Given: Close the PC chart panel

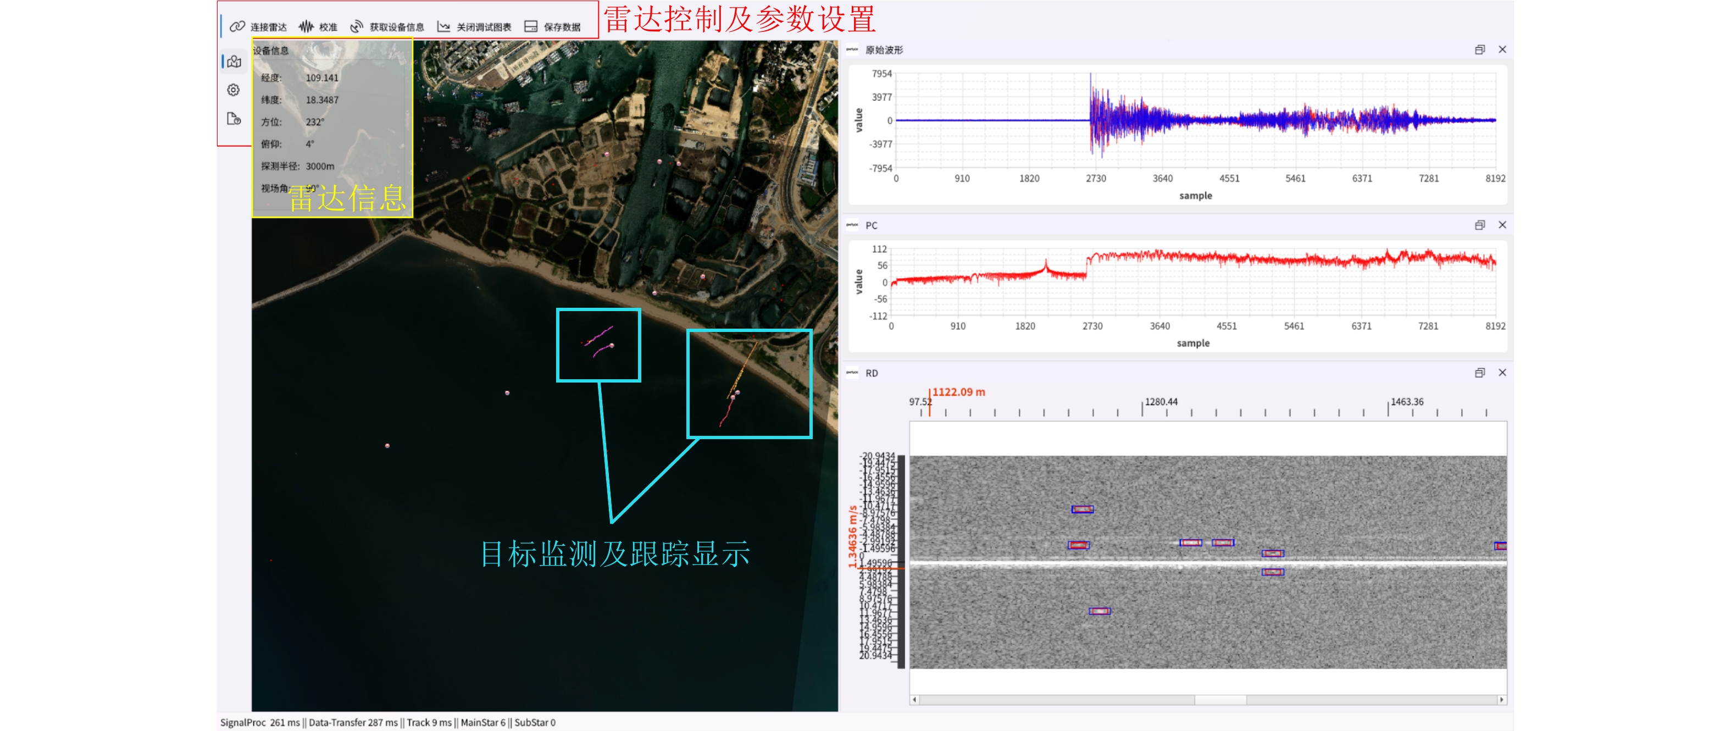Looking at the screenshot, I should click(1502, 225).
